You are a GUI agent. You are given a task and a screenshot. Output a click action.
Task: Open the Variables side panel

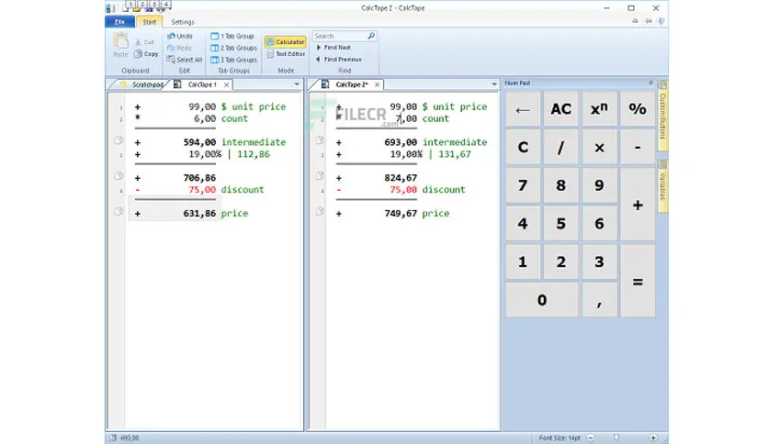(x=662, y=185)
